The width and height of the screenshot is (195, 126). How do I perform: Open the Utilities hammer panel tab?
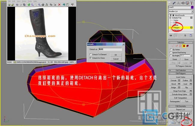192,3
